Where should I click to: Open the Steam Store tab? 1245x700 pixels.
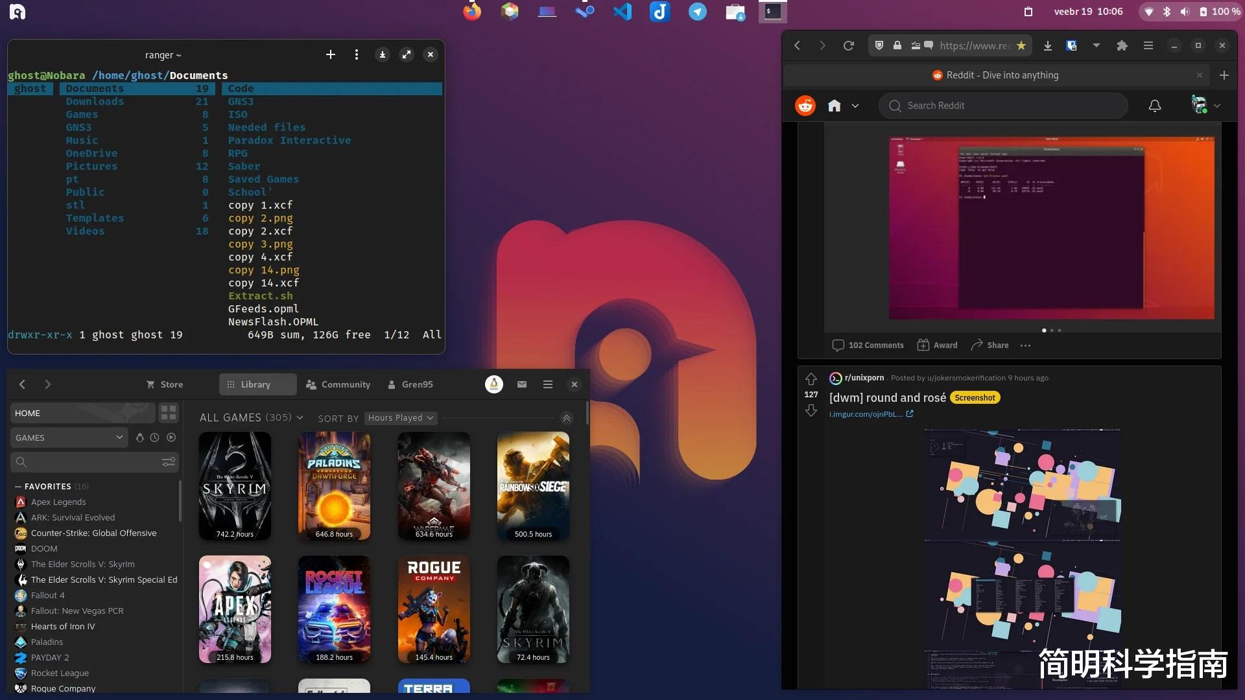click(x=165, y=384)
